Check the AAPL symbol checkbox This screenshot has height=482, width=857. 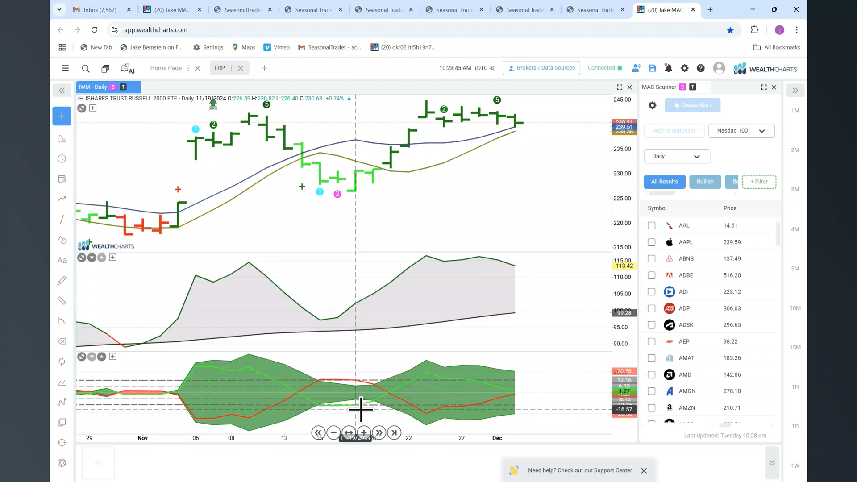coord(651,242)
